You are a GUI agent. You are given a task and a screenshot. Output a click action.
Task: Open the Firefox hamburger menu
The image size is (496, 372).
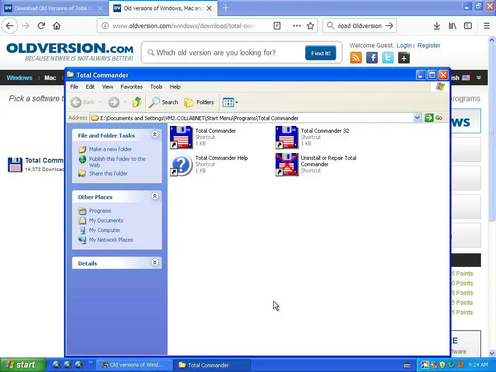487,26
